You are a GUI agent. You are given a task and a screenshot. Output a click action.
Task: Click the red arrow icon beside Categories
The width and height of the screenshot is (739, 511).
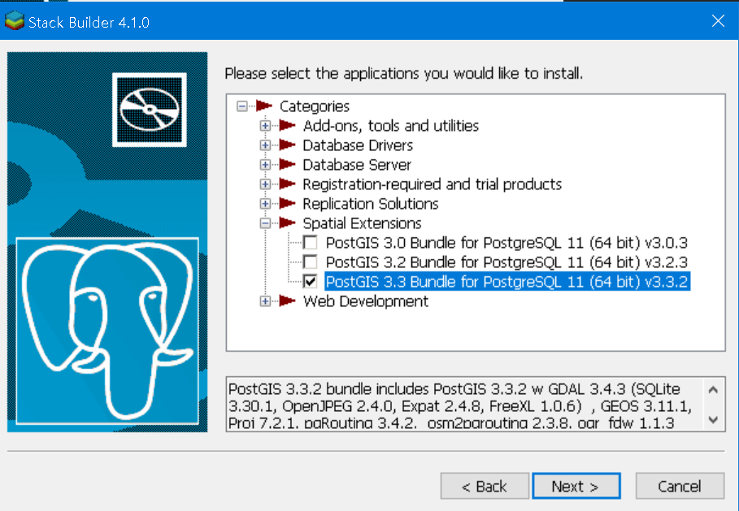(264, 106)
